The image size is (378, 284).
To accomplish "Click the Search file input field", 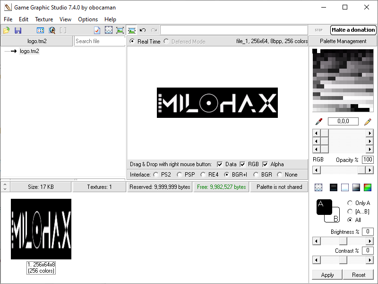I will (x=100, y=41).
